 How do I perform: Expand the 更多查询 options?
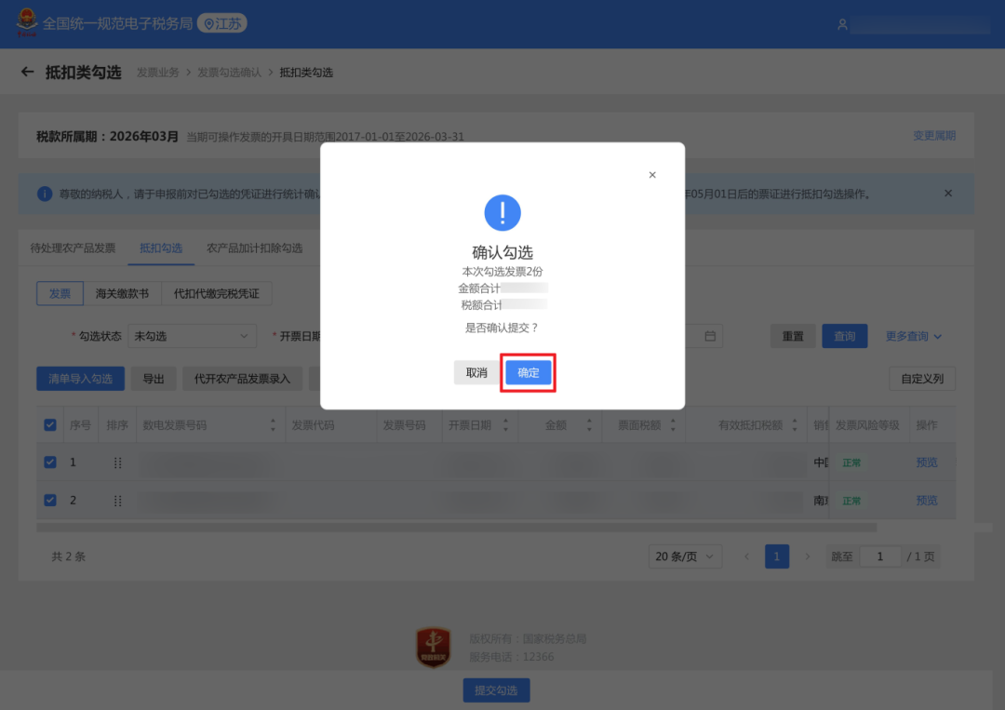(914, 336)
